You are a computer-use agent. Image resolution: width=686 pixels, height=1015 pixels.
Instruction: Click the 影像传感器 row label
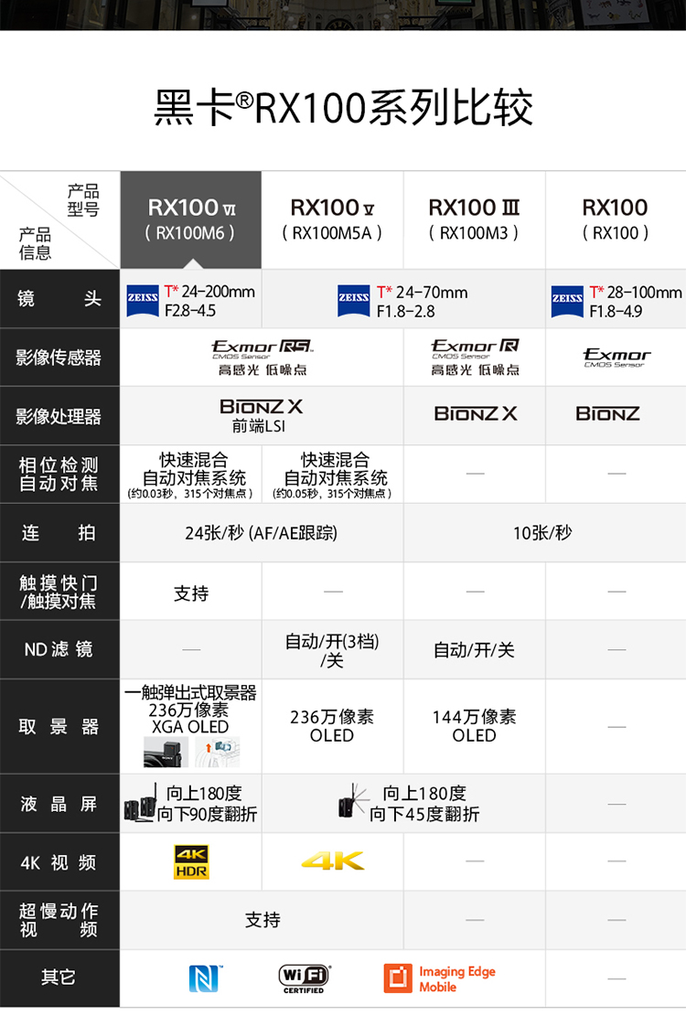[x=59, y=358]
